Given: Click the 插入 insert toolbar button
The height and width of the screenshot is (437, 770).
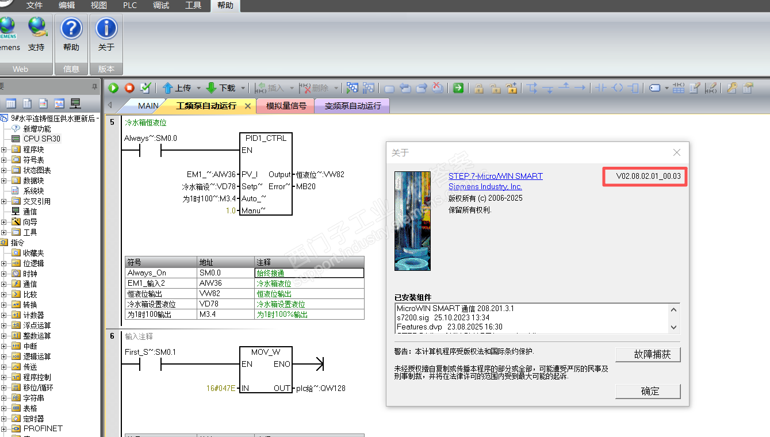Looking at the screenshot, I should (270, 88).
